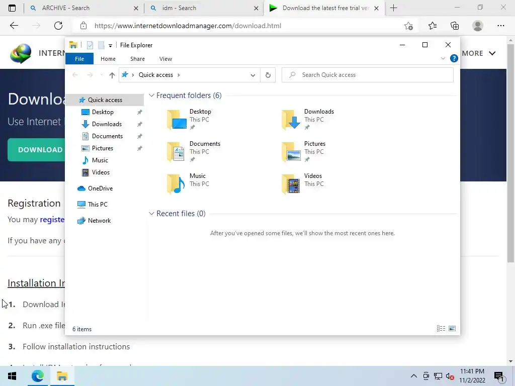Click New folder icon in title bar
The height and width of the screenshot is (386, 515).
pyautogui.click(x=101, y=45)
